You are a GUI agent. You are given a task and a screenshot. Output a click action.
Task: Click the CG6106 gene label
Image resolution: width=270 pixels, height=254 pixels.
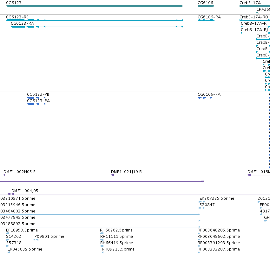click(205, 3)
